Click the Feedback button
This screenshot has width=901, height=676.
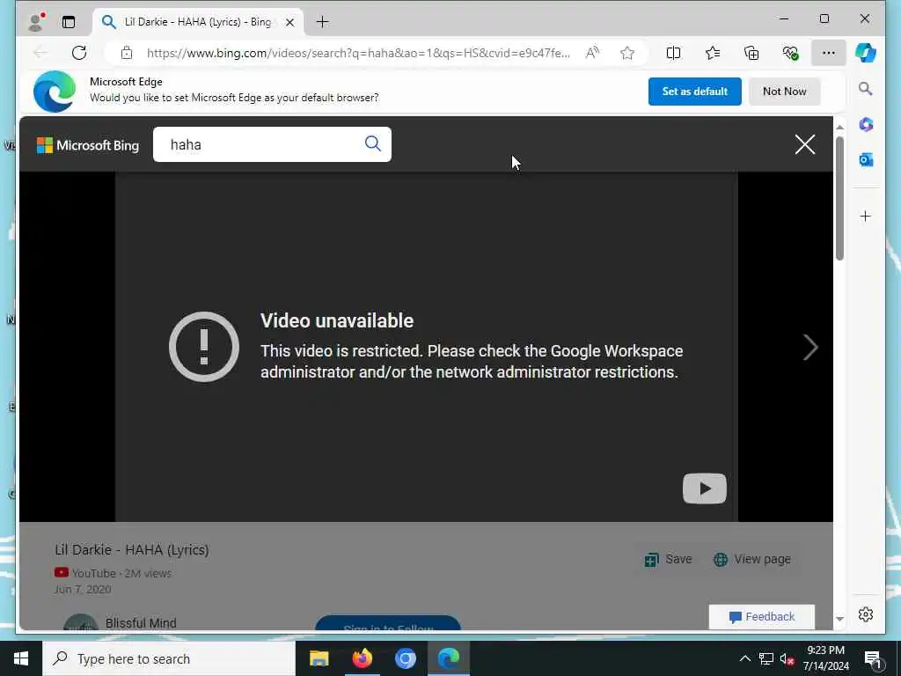tap(762, 617)
